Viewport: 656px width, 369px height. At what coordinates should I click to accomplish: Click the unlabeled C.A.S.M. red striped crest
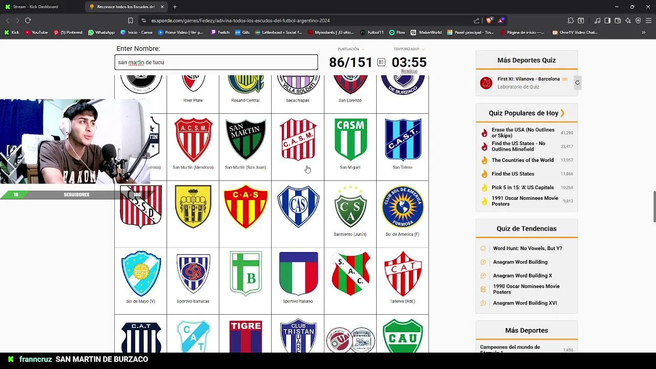coord(298,140)
